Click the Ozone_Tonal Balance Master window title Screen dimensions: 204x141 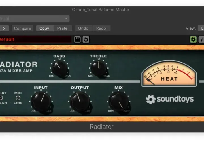click(101, 10)
